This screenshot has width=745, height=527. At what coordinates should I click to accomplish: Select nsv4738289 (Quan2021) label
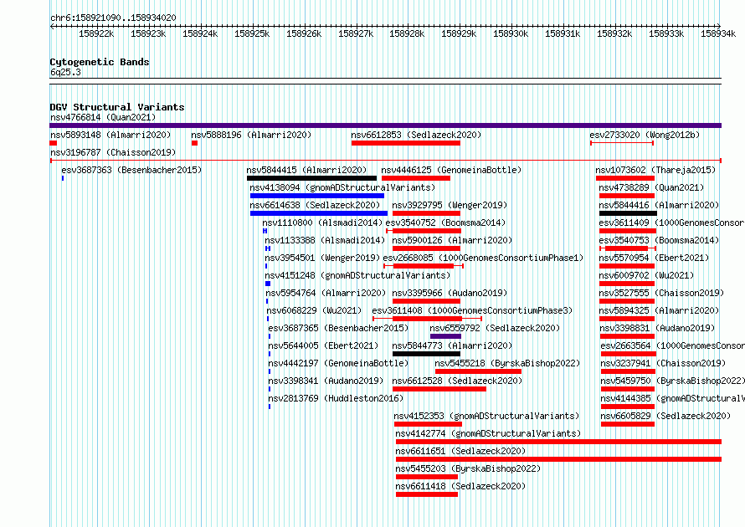point(651,187)
